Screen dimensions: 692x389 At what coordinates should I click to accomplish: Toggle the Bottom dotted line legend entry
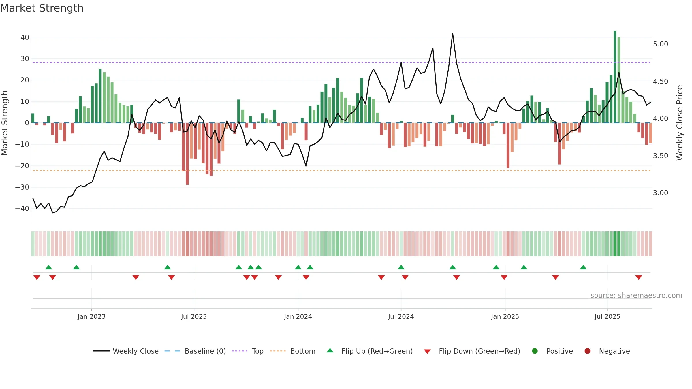pyautogui.click(x=293, y=351)
